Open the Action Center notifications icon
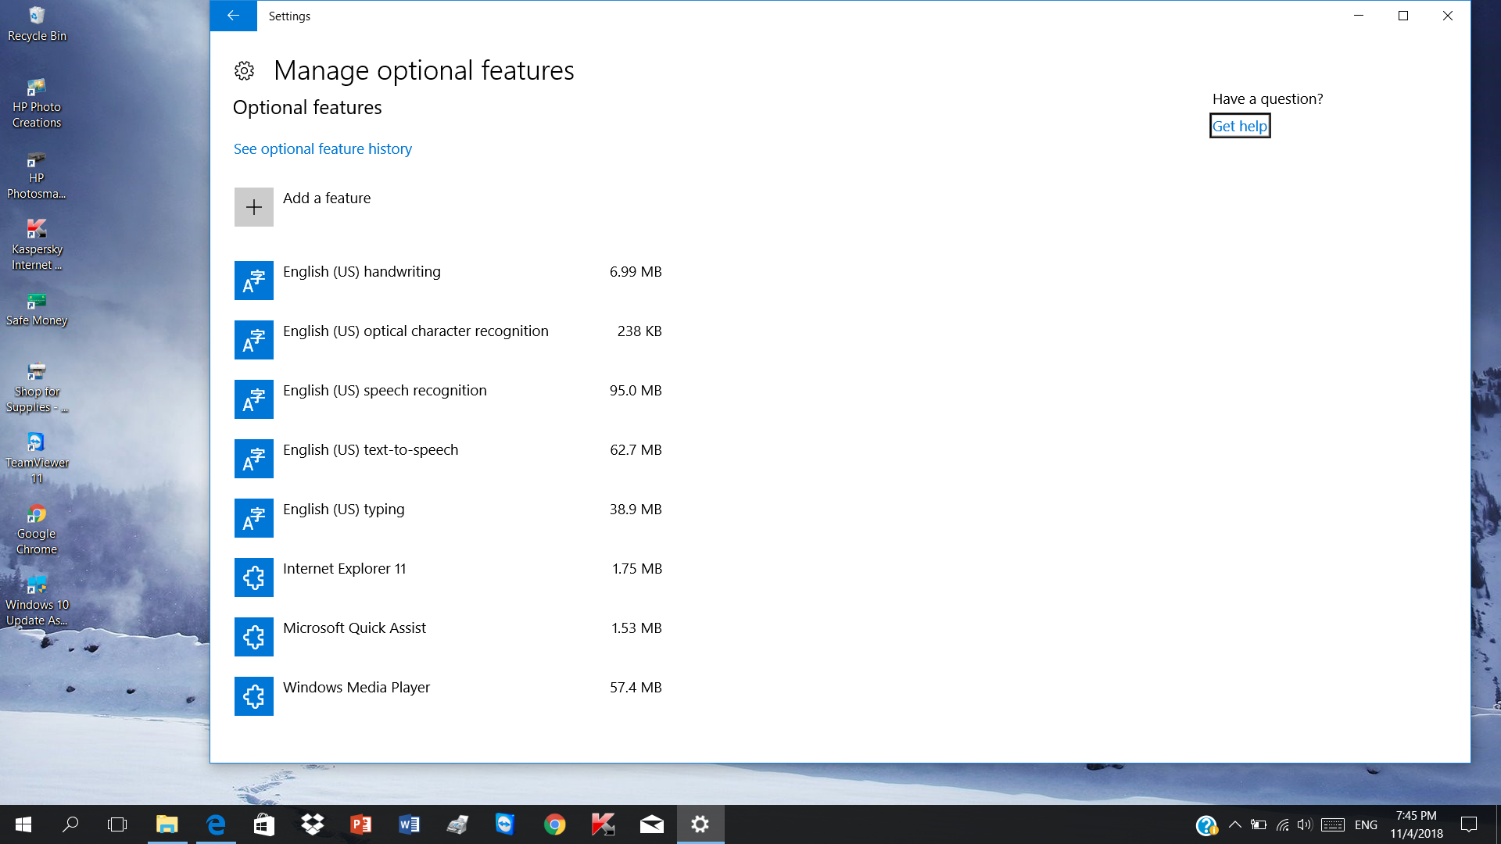 click(1469, 824)
